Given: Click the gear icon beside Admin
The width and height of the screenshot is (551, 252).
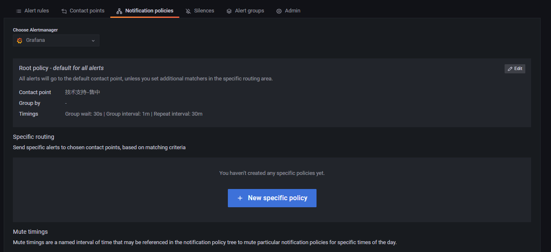Looking at the screenshot, I should (x=279, y=11).
